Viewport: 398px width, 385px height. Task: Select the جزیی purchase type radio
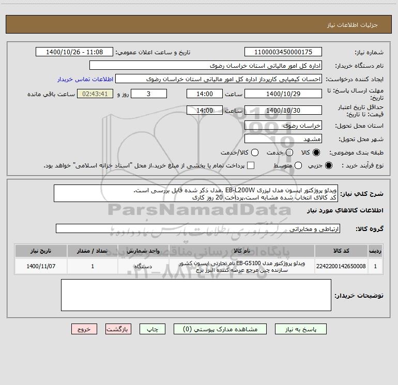click(329, 165)
